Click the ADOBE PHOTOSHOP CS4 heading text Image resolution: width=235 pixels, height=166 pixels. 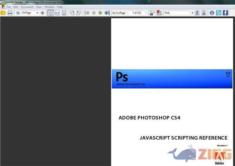150,118
